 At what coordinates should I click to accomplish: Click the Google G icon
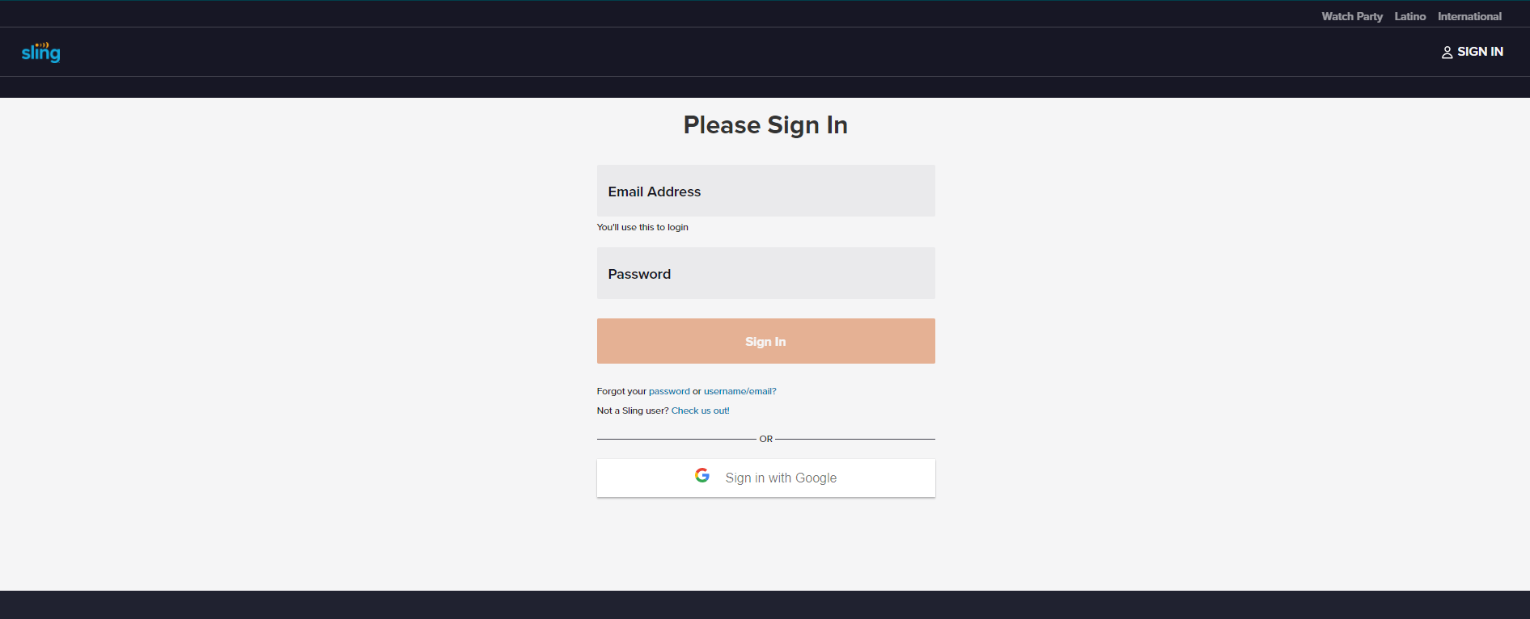click(x=702, y=476)
